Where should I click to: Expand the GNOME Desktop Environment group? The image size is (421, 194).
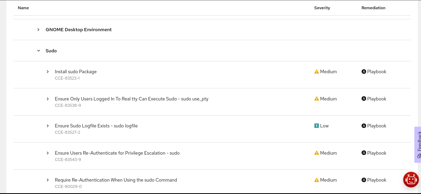(x=38, y=30)
